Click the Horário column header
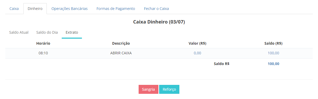Viewport: 318px width, 99px height. (43, 43)
